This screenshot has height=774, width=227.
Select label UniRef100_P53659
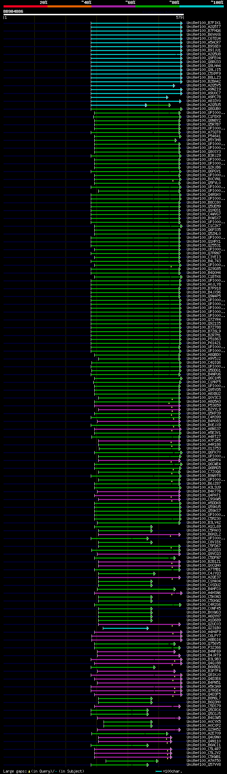point(204,405)
